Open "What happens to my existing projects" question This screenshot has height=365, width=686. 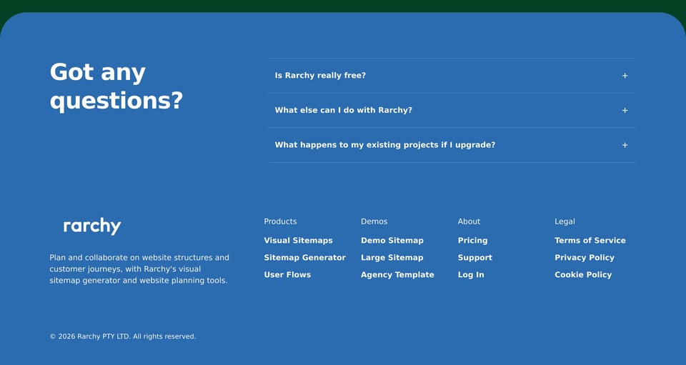click(x=452, y=145)
